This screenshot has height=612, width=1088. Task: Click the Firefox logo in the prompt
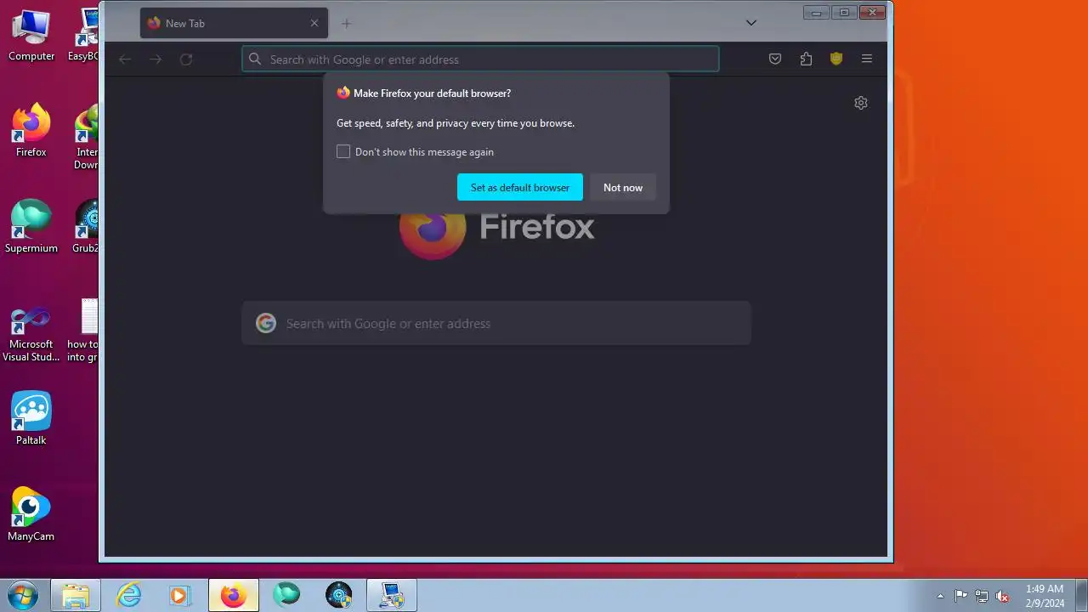(x=343, y=93)
